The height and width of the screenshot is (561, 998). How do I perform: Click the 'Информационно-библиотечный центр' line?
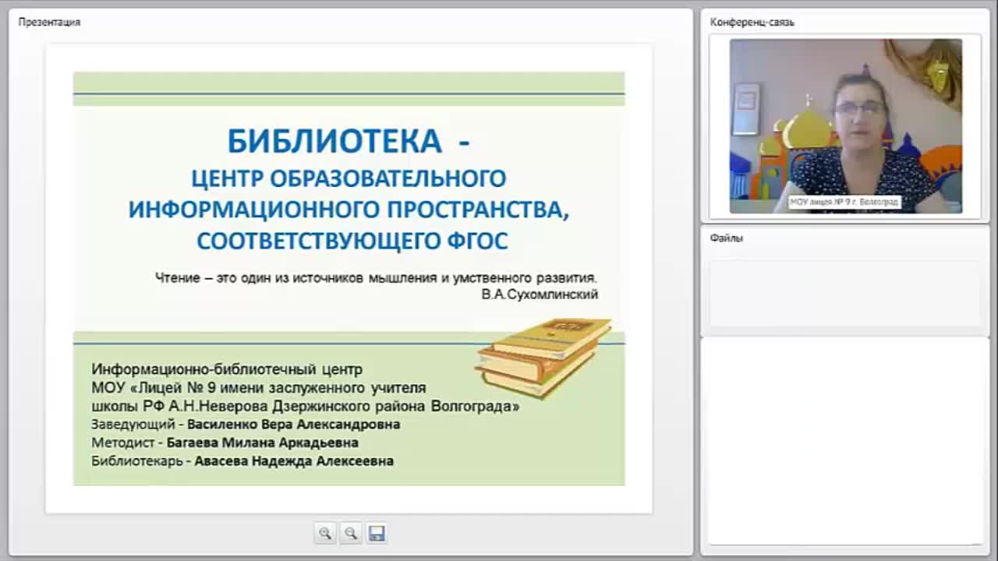(x=227, y=369)
